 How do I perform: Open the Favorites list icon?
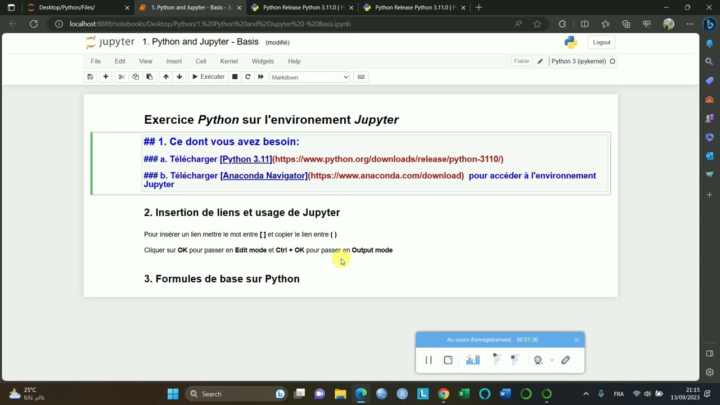point(605,24)
